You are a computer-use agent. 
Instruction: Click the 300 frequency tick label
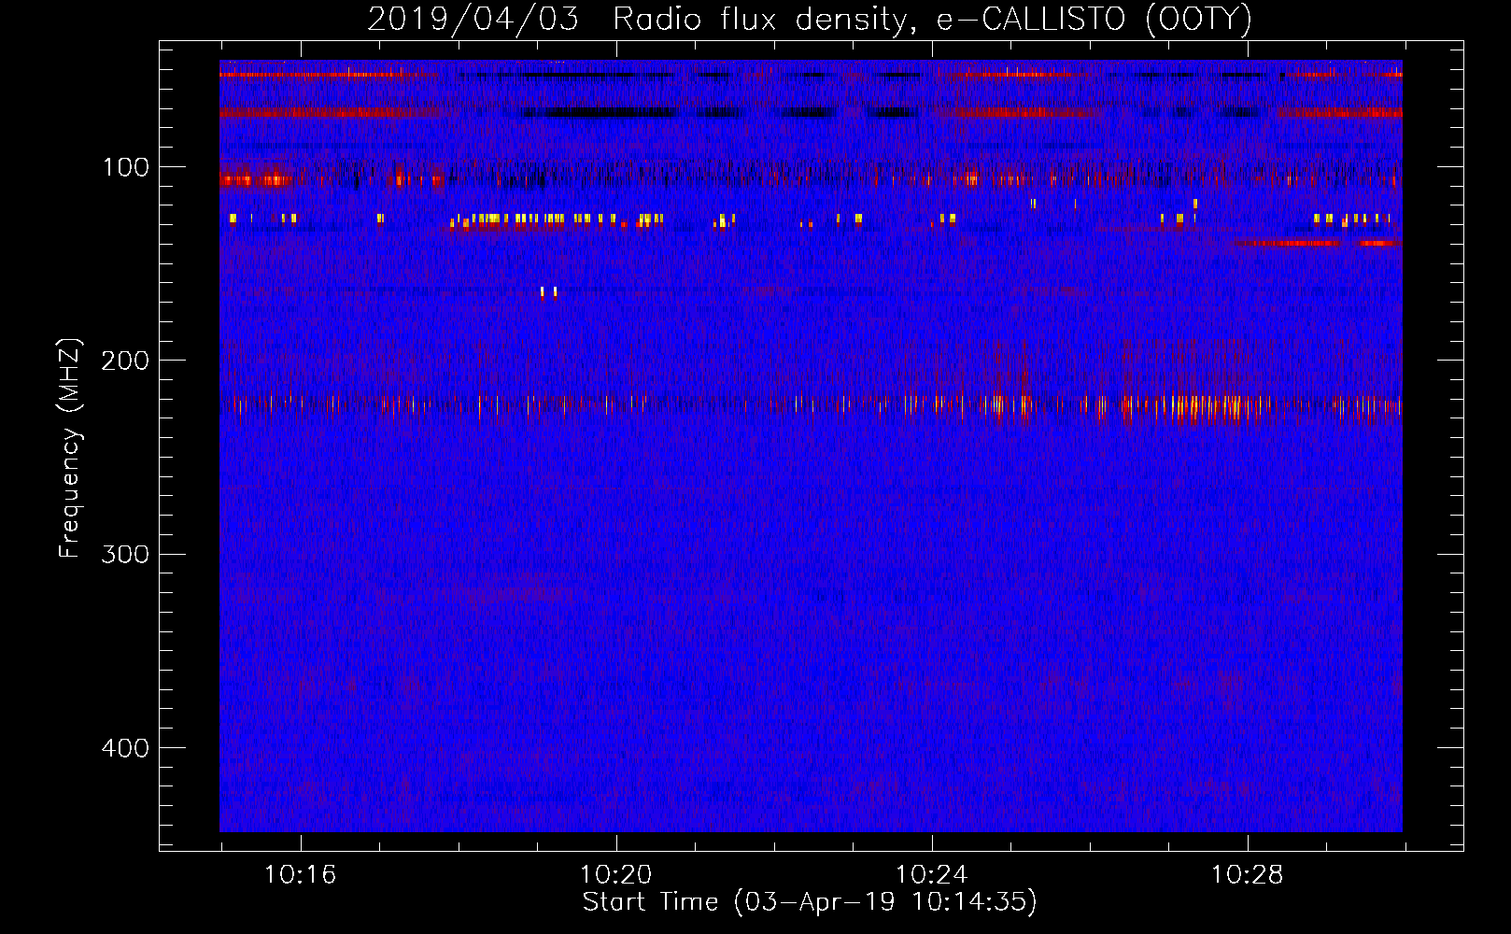coord(125,554)
